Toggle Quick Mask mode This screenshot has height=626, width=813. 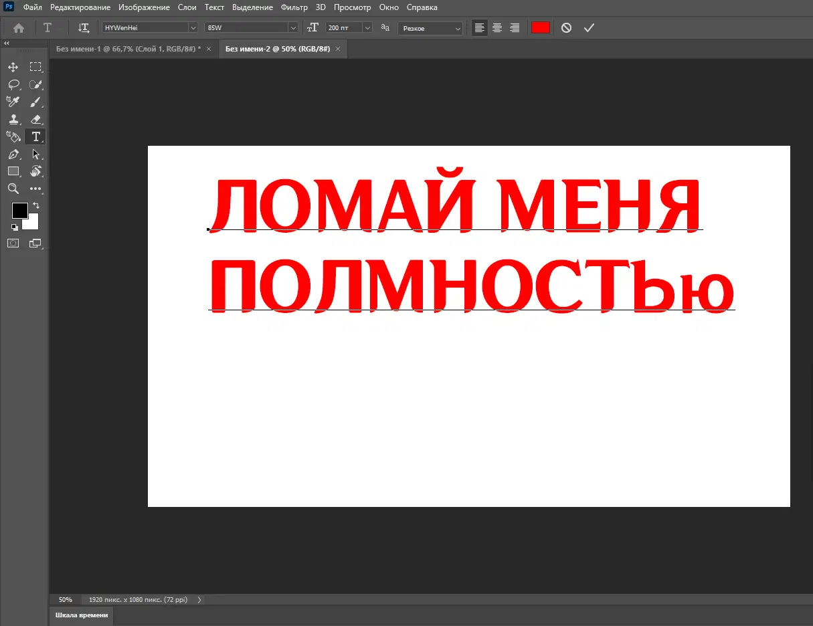13,243
